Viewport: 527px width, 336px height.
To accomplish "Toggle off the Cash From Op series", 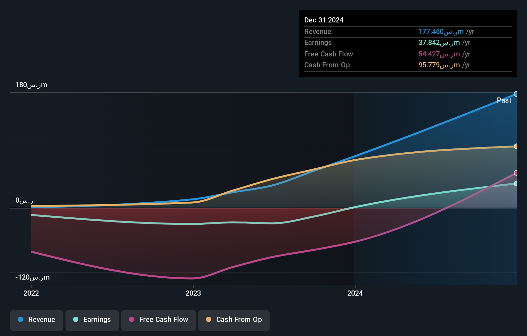I will click(x=234, y=320).
